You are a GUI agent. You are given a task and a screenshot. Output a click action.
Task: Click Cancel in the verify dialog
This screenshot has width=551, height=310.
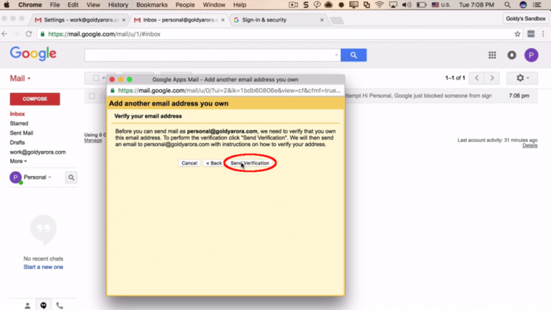pos(189,163)
